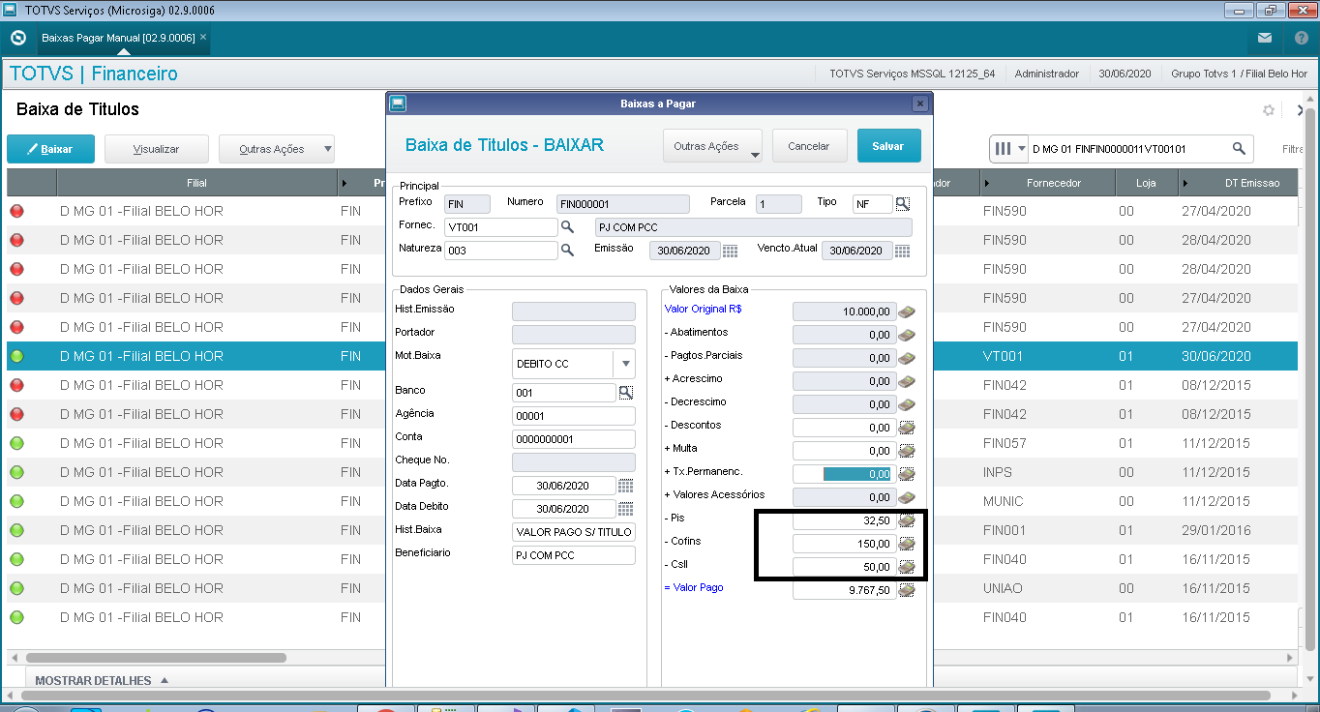Click the Multa value field

pyautogui.click(x=843, y=451)
